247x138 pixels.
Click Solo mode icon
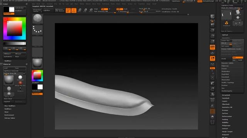[212, 117]
